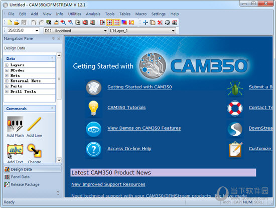
Task: Select the Add Flash command icon
Action: pos(15,124)
